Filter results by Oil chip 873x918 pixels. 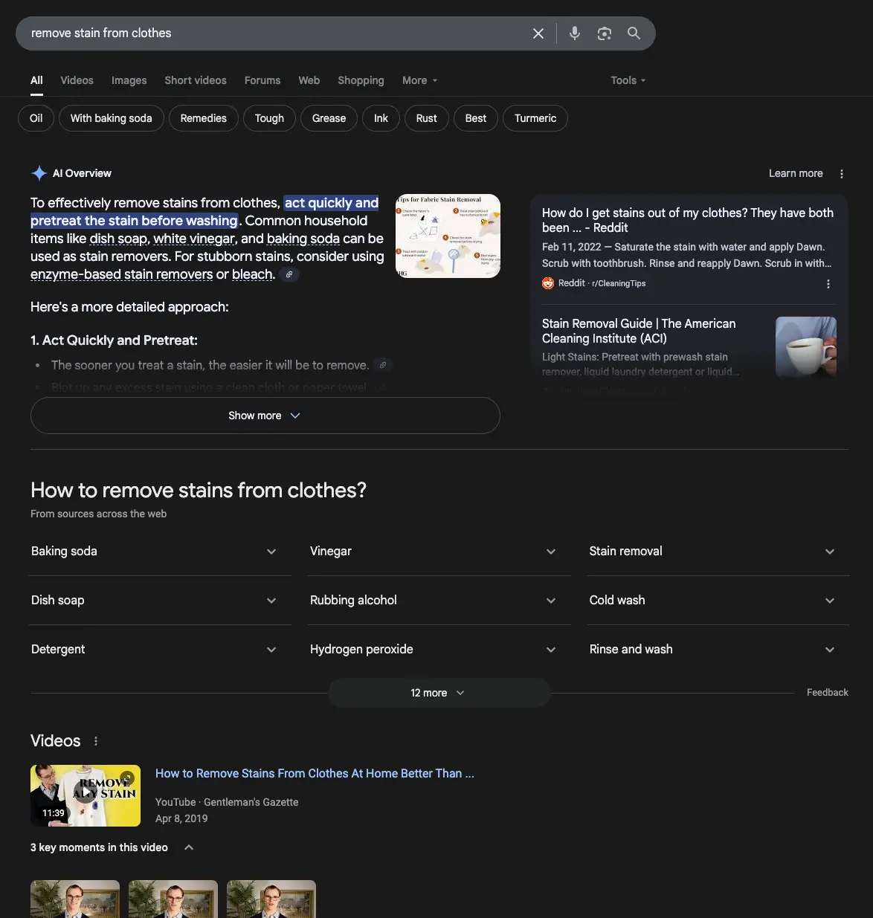coord(36,118)
